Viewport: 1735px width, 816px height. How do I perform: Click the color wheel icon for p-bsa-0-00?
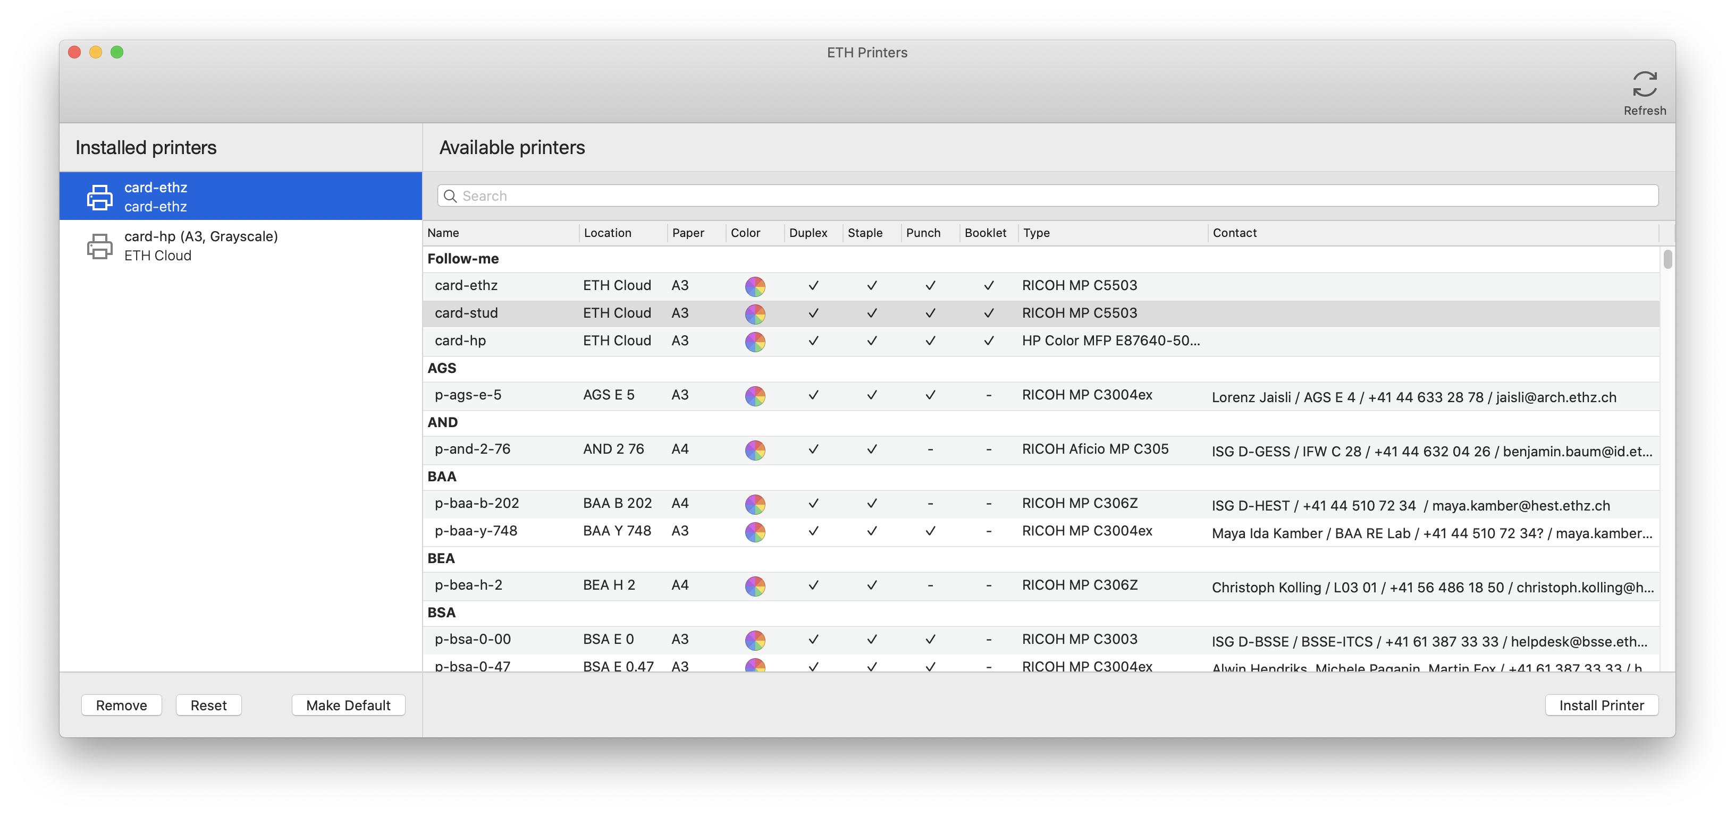(x=755, y=640)
